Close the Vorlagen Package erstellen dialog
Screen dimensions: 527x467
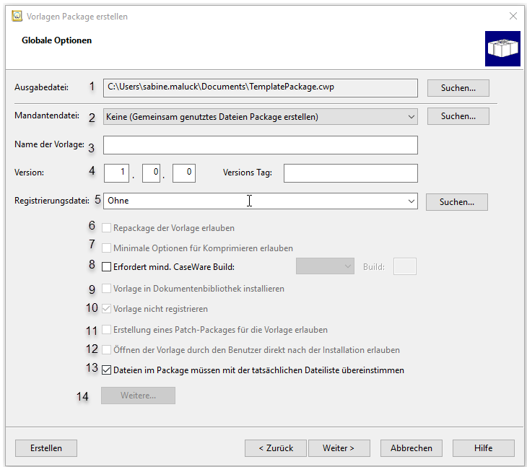513,16
